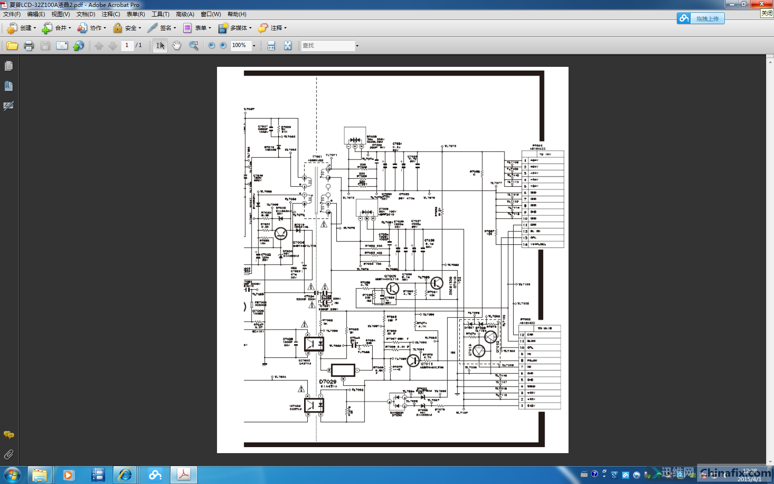Image resolution: width=774 pixels, height=484 pixels.
Task: Open the 窗口(W) menu
Action: pyautogui.click(x=211, y=14)
